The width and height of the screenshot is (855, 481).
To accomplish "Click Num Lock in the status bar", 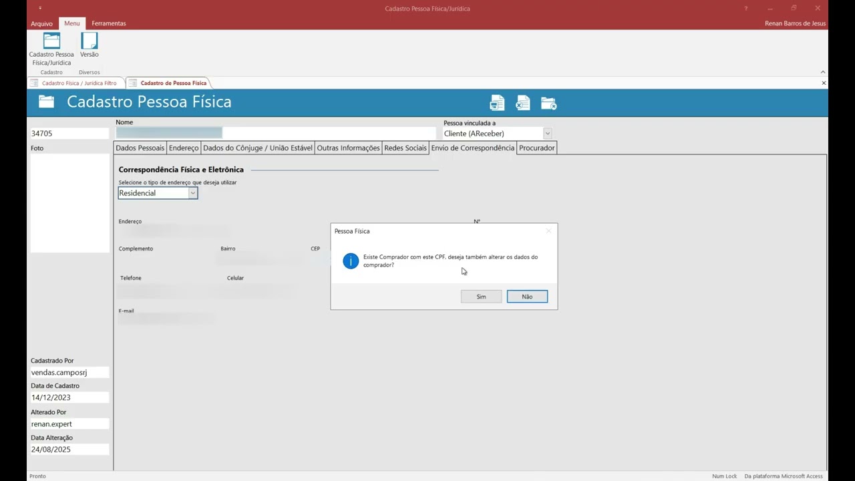I will coord(724,476).
